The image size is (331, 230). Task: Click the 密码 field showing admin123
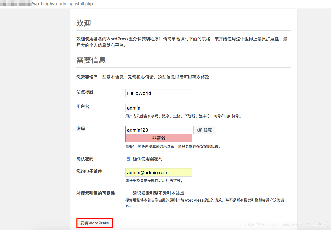pos(158,130)
